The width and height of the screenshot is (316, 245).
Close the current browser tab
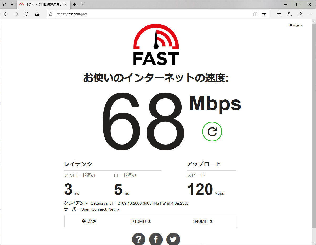coord(65,4)
